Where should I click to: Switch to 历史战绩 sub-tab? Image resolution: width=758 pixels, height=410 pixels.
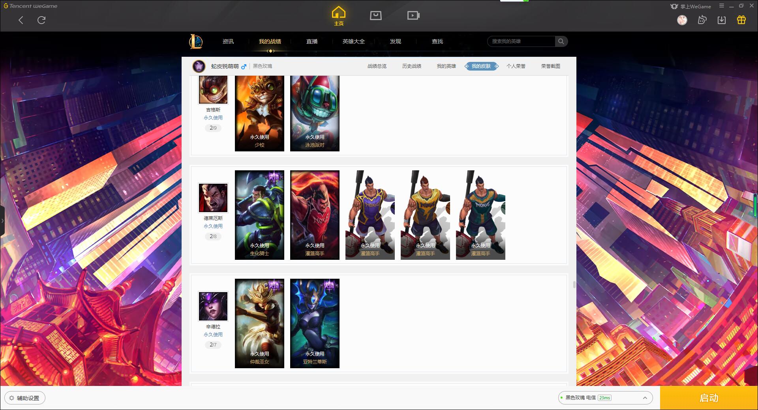(412, 66)
